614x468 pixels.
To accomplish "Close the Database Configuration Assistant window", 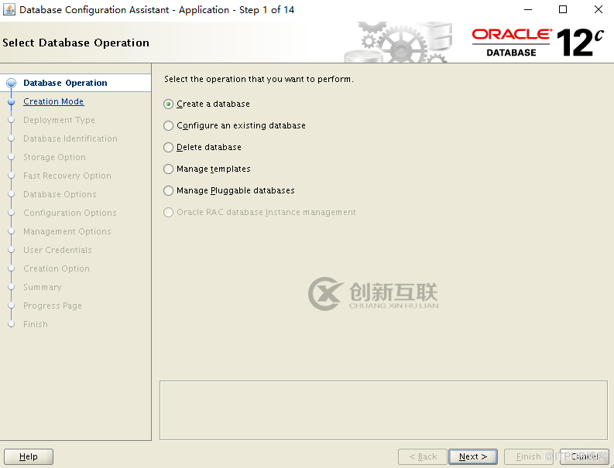I will (x=599, y=9).
